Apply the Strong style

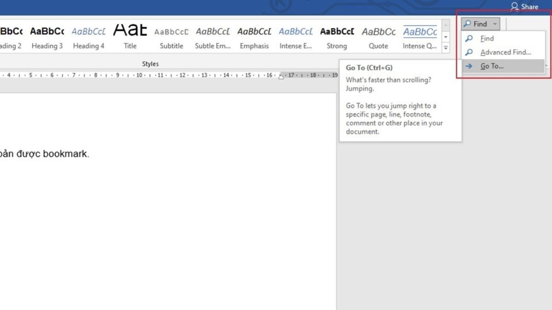point(337,38)
